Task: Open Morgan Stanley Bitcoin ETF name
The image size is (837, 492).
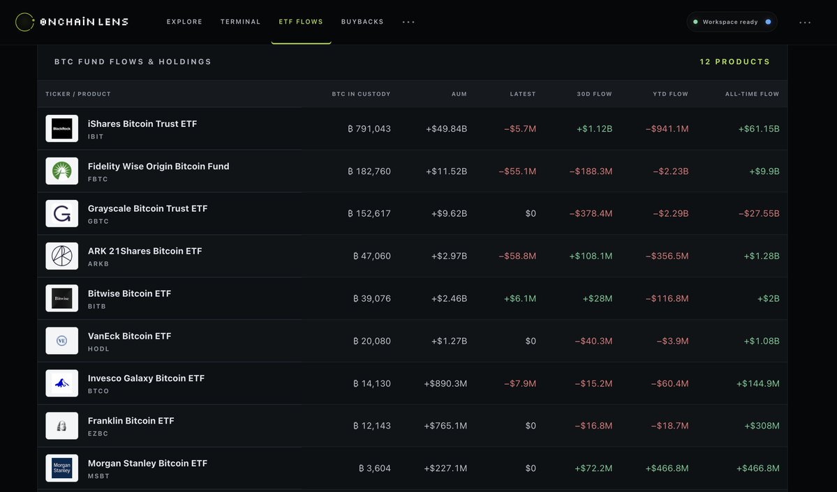Action: [148, 463]
